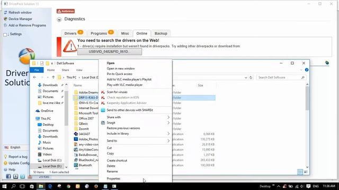
Task: Click the Explorer help question mark icon
Action: point(307,70)
